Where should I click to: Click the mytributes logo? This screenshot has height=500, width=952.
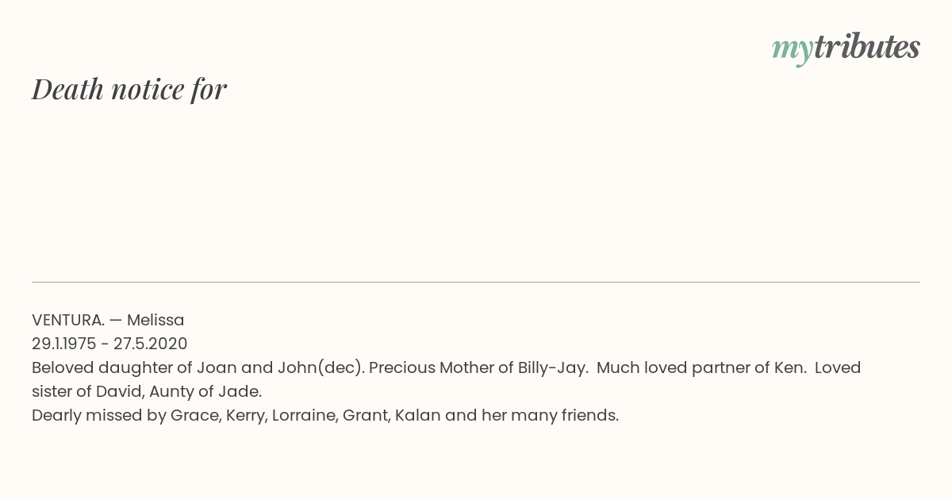tap(846, 48)
